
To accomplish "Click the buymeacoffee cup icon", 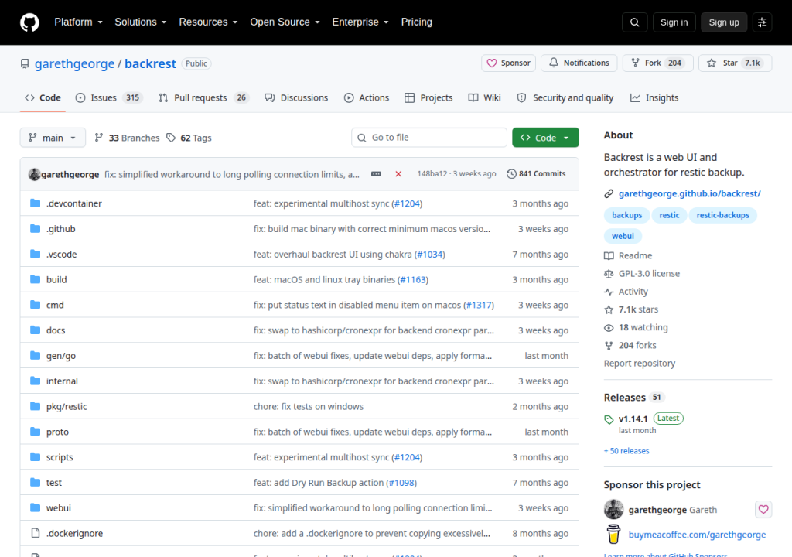I will tap(613, 534).
